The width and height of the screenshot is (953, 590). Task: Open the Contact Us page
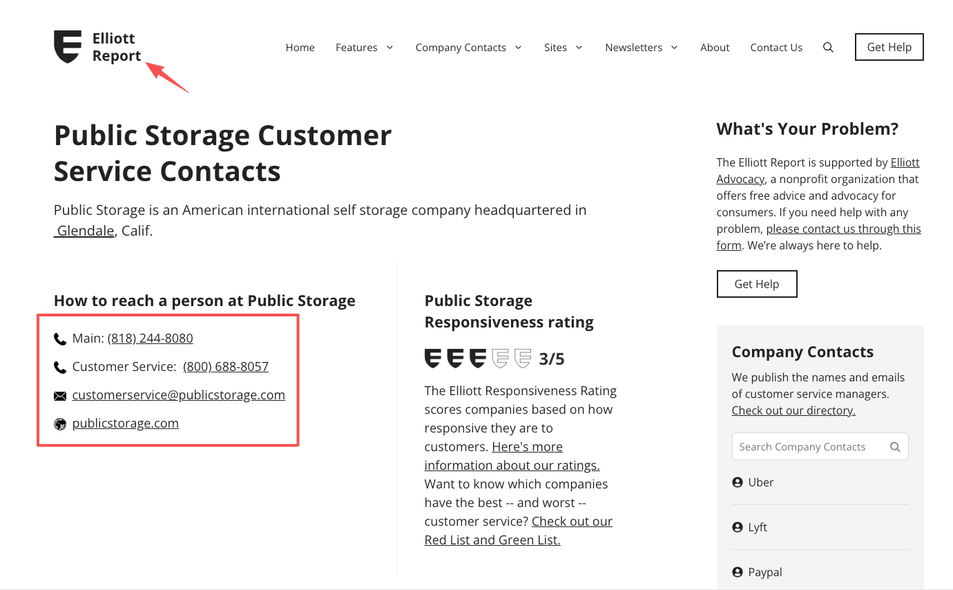click(x=776, y=47)
